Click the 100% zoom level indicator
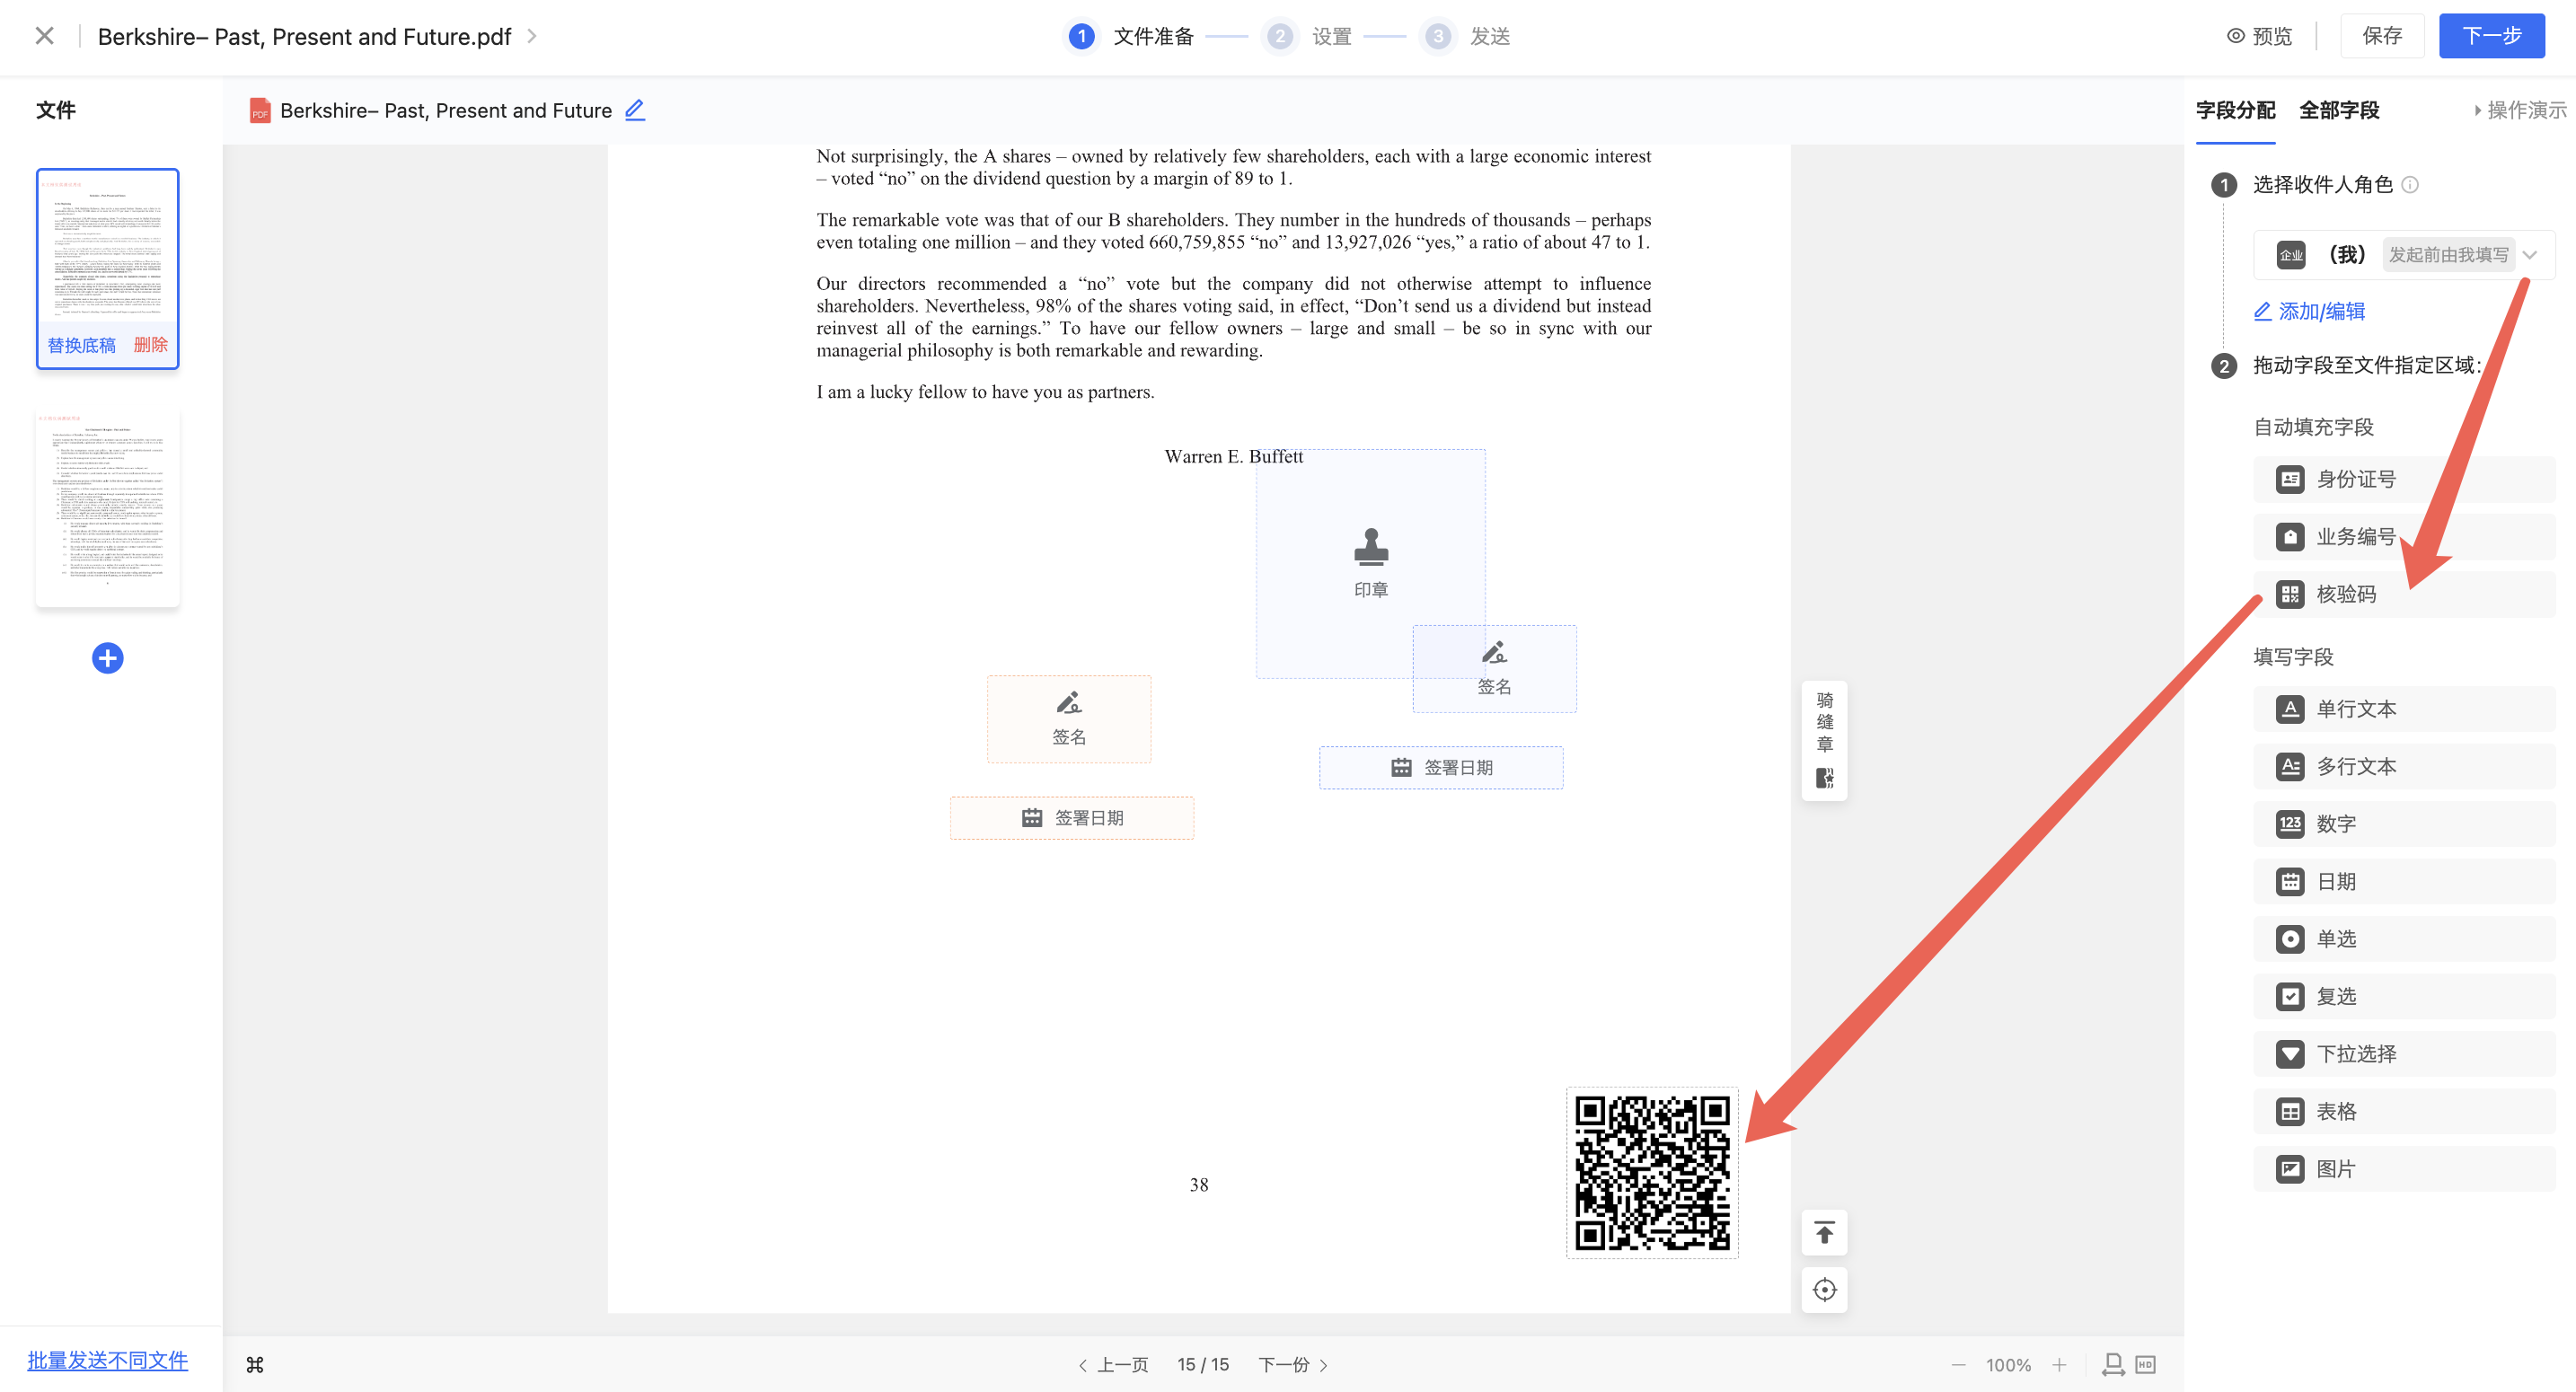2576x1392 pixels. point(2007,1365)
